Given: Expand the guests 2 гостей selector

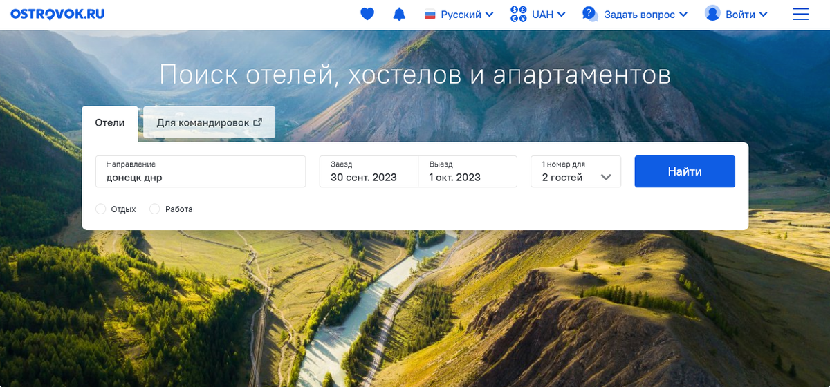Looking at the screenshot, I should click(576, 171).
